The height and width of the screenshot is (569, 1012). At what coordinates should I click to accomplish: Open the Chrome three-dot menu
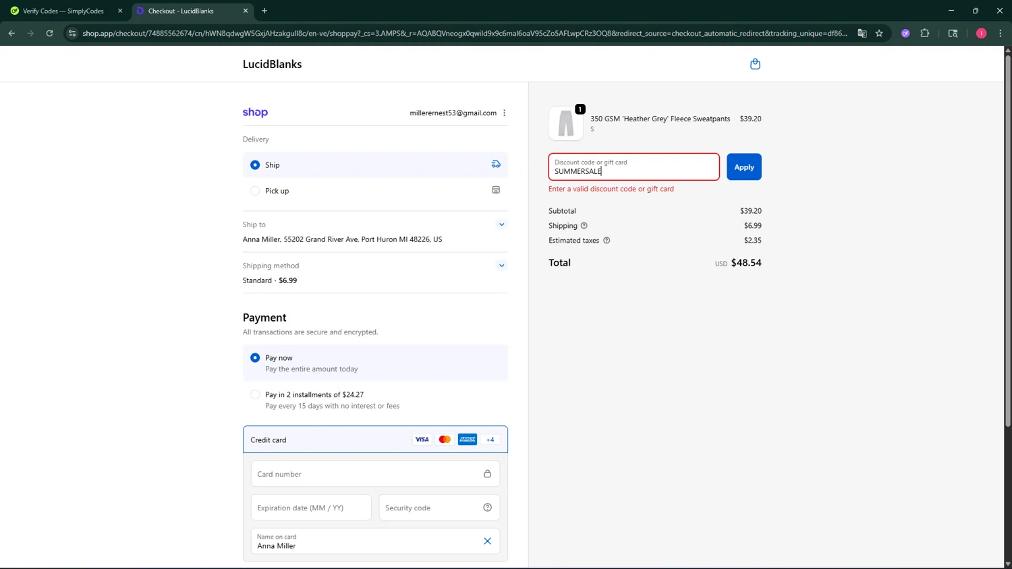(1001, 33)
